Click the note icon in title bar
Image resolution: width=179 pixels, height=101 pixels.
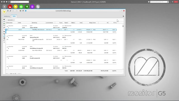9,2
